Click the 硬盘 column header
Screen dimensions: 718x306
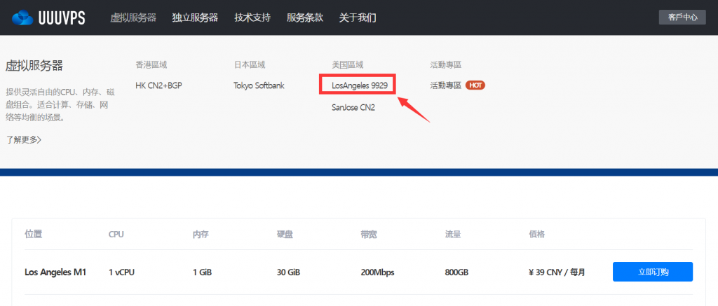pyautogui.click(x=285, y=235)
